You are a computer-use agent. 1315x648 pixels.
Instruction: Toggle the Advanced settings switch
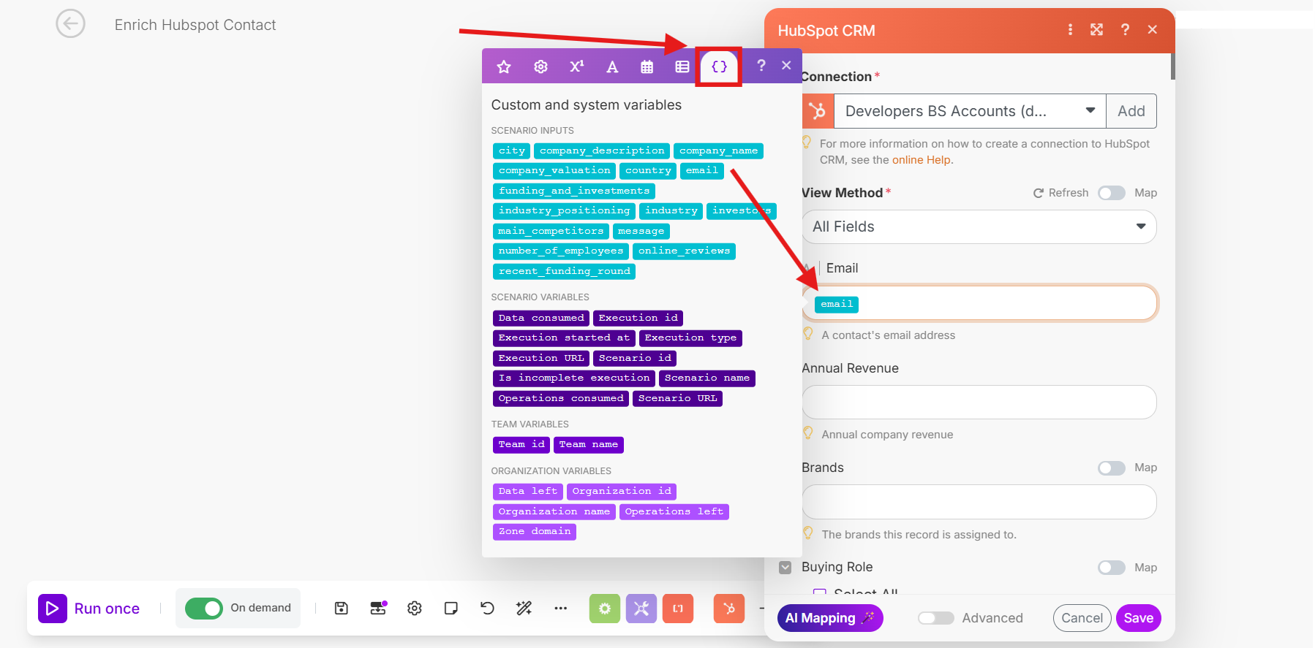tap(936, 618)
